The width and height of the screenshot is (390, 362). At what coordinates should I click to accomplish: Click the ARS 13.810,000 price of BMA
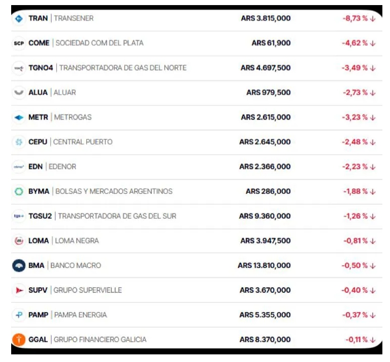[x=264, y=265]
